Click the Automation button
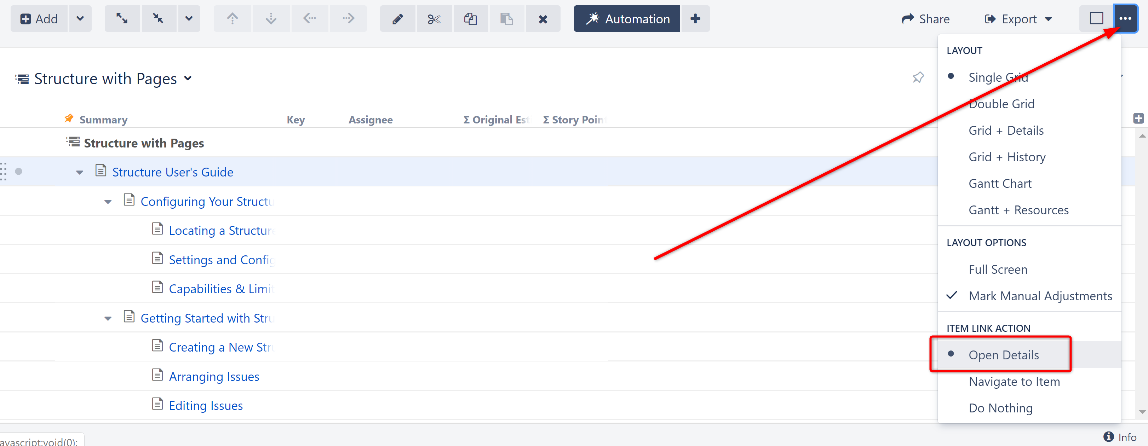 click(626, 19)
